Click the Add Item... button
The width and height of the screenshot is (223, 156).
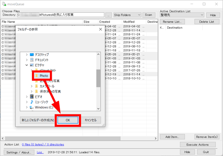172,137
